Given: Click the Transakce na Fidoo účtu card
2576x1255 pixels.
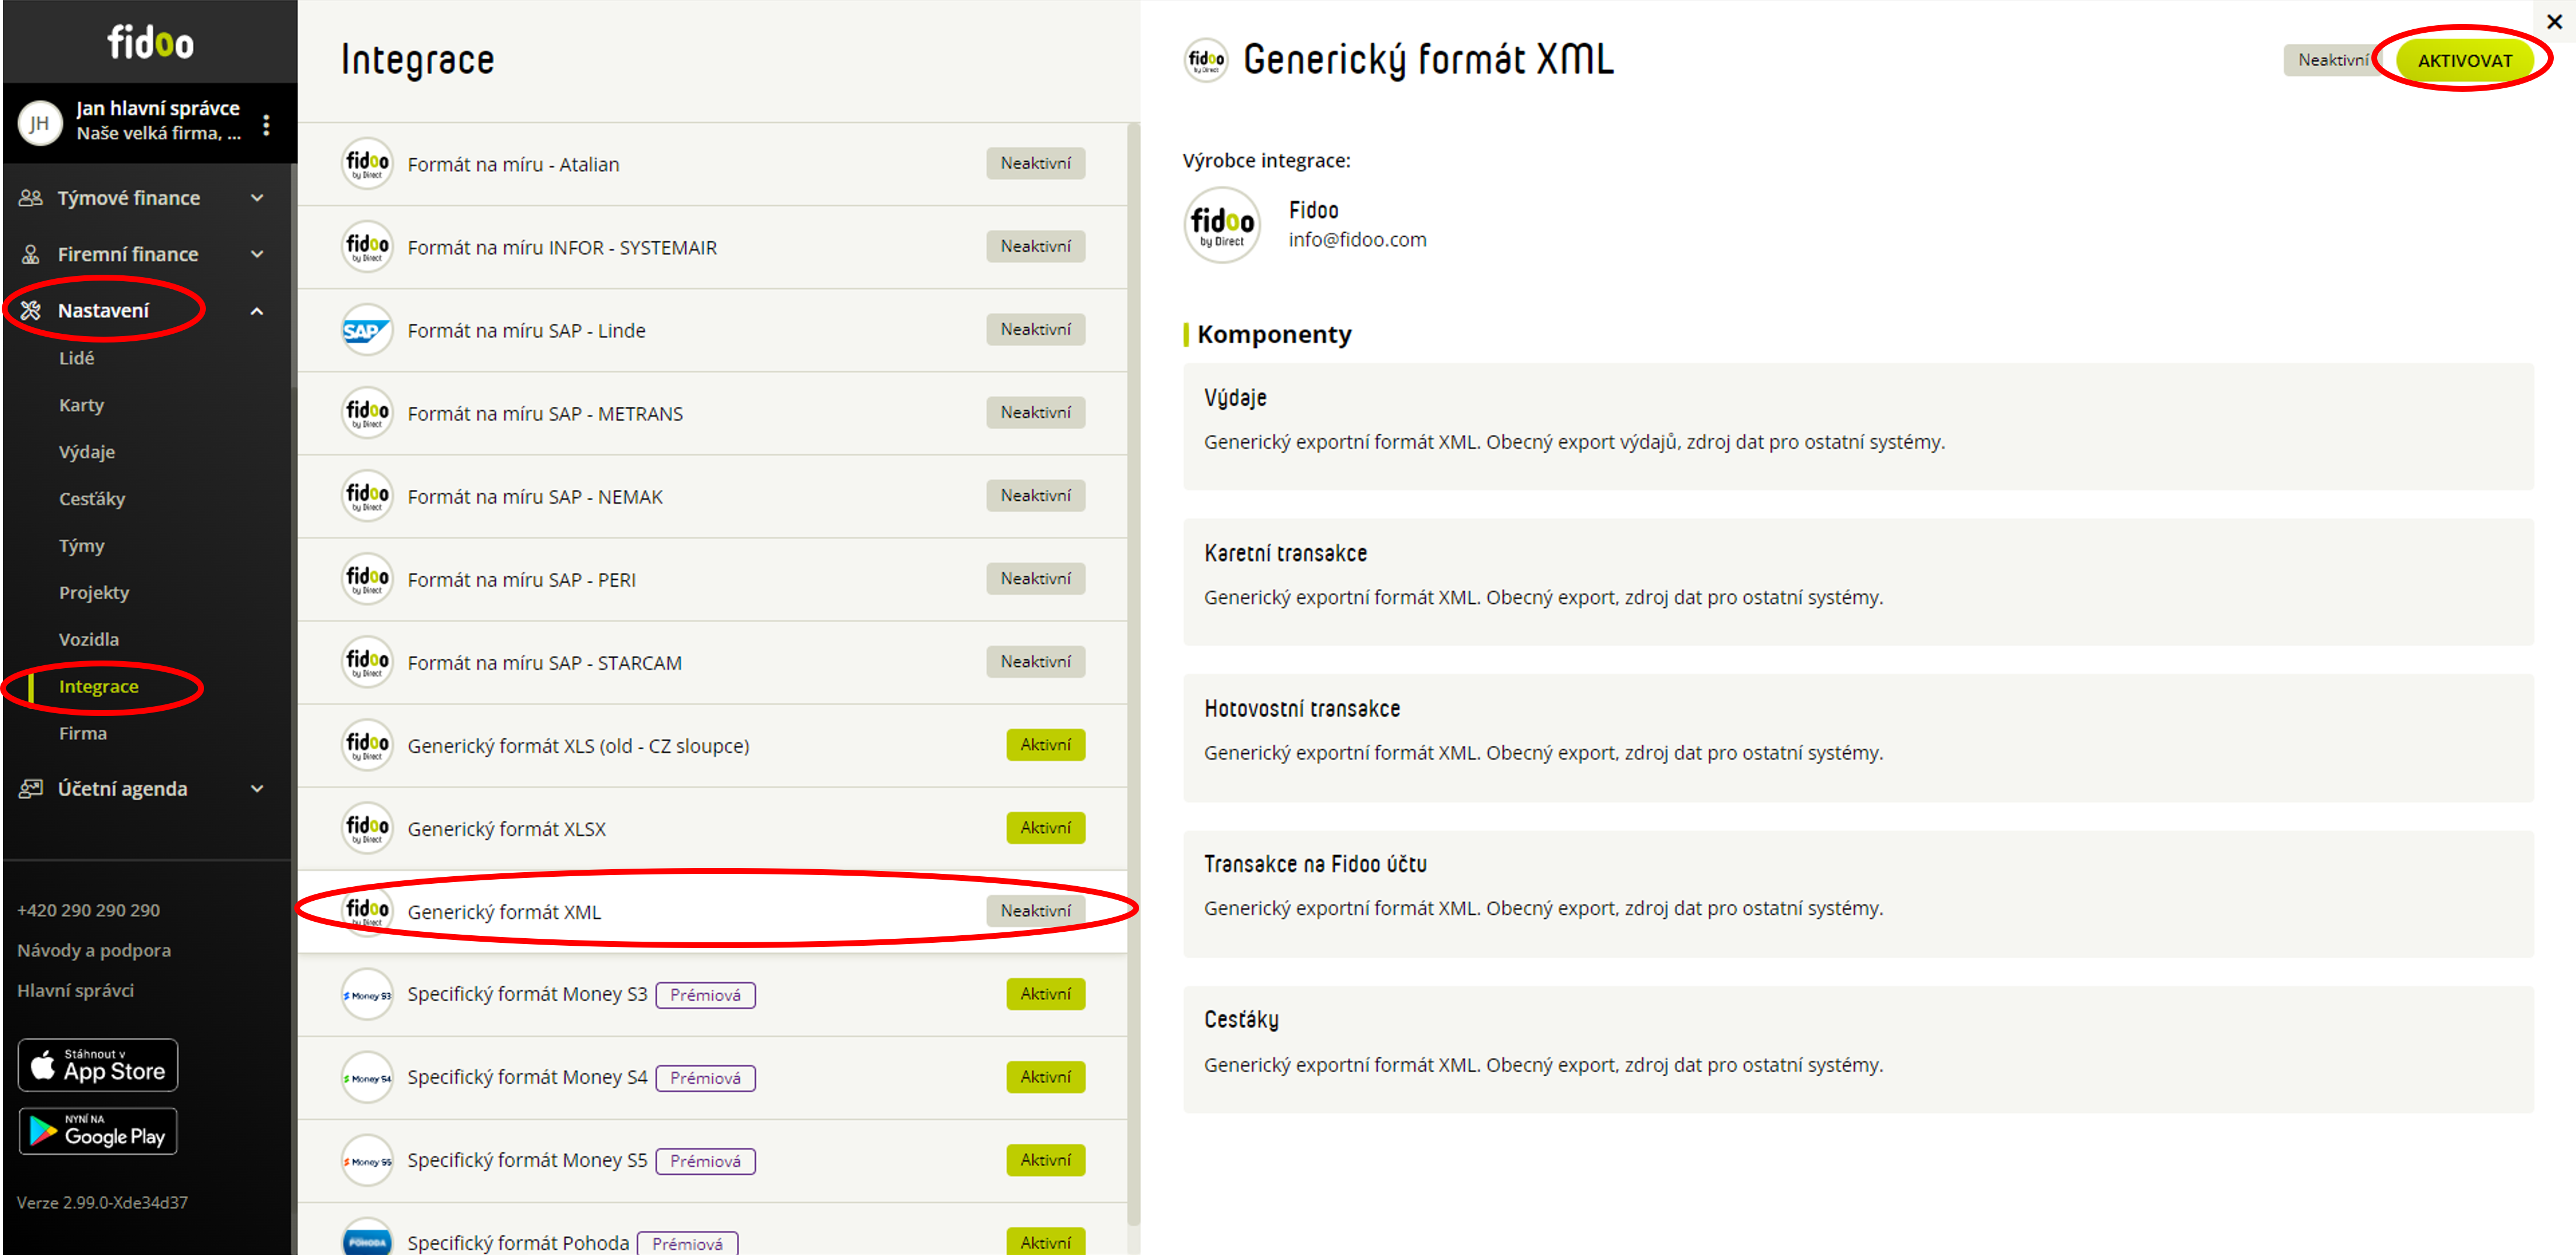Looking at the screenshot, I should (1858, 893).
